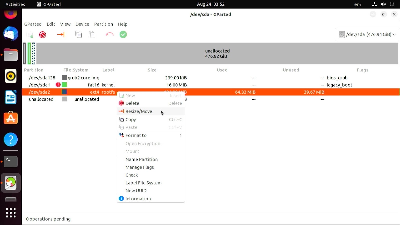
Task: Click the Used column header
Action: coord(222,70)
